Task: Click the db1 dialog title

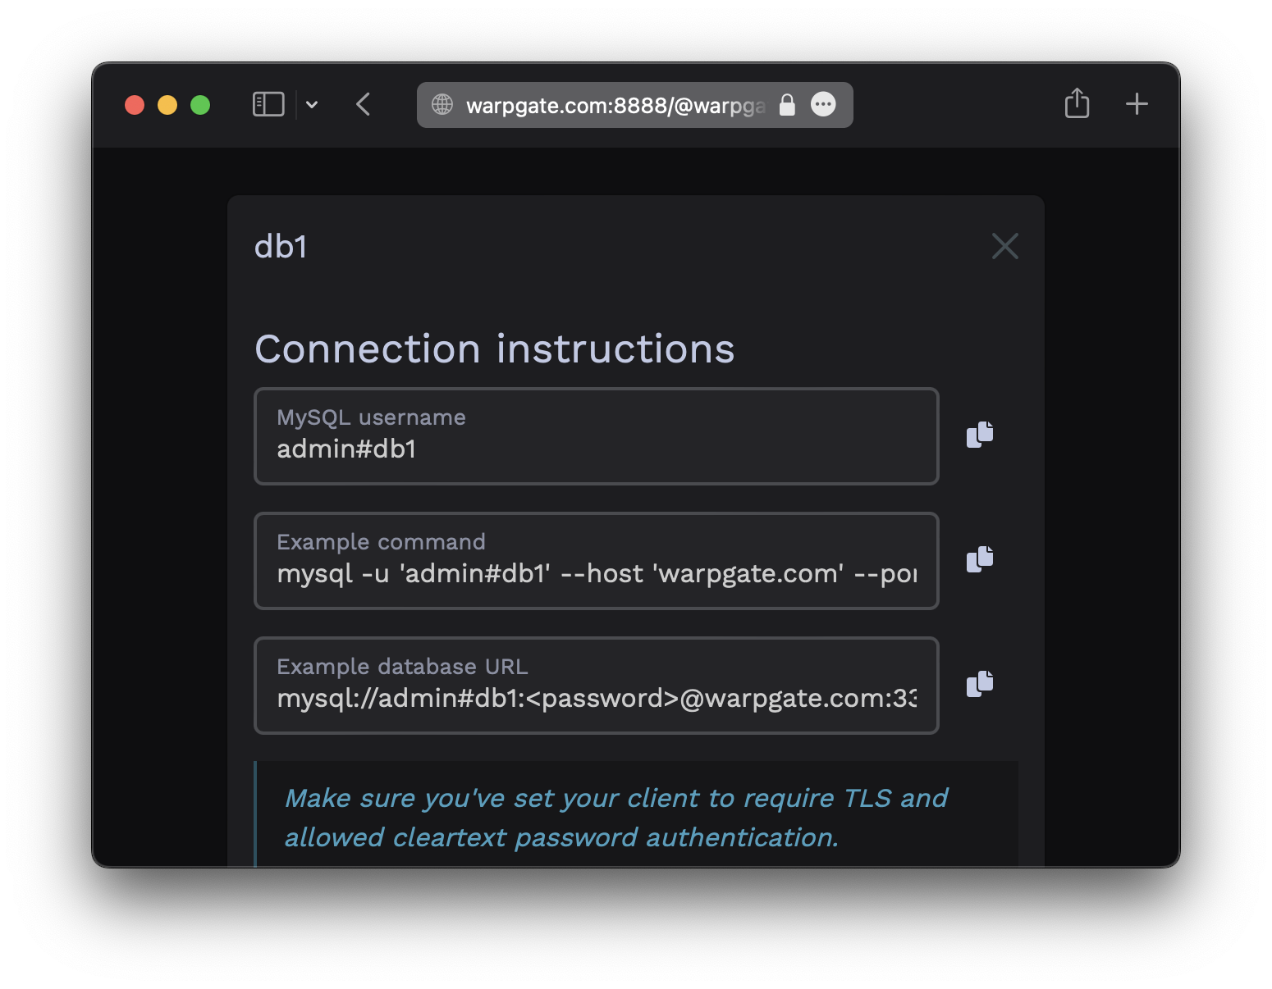Action: (281, 247)
